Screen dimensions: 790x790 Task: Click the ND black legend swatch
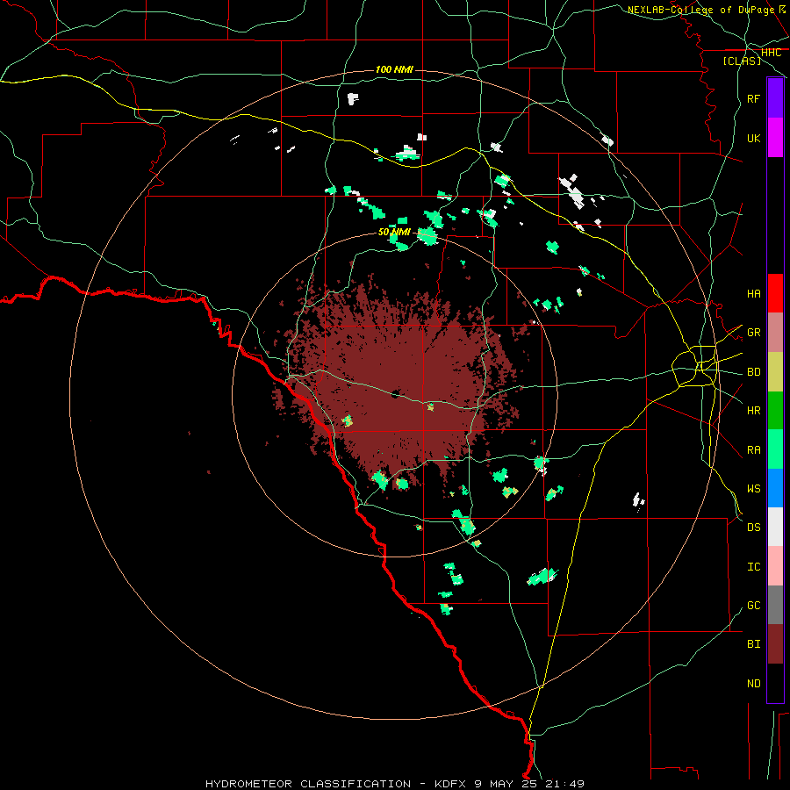click(775, 683)
